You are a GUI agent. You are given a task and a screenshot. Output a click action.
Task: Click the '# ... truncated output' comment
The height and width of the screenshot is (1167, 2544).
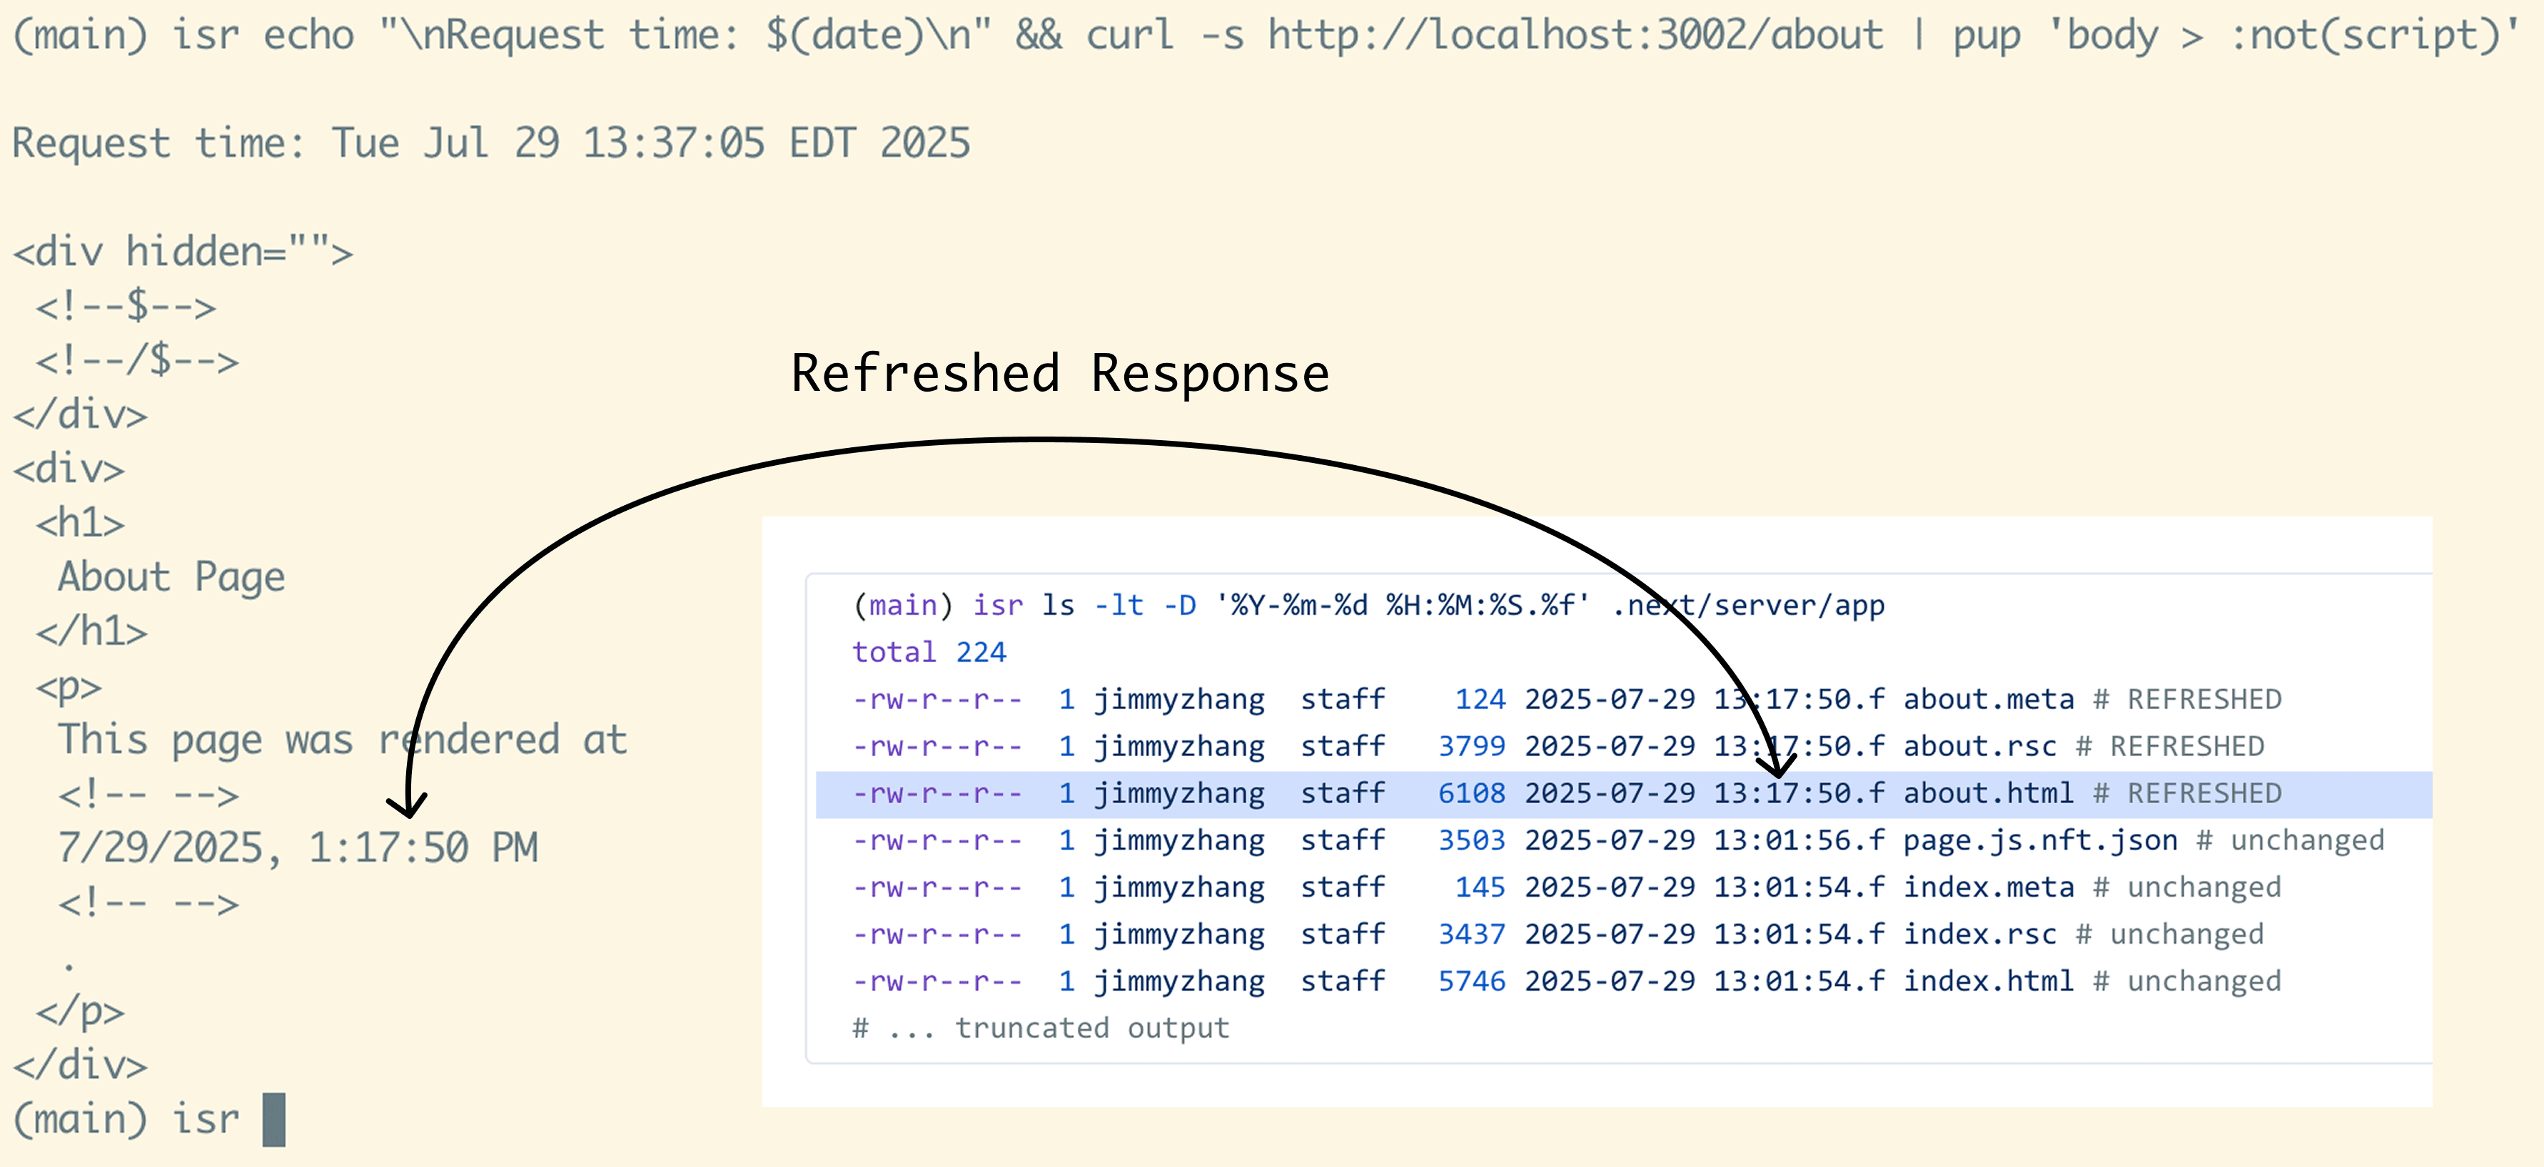(1041, 1028)
